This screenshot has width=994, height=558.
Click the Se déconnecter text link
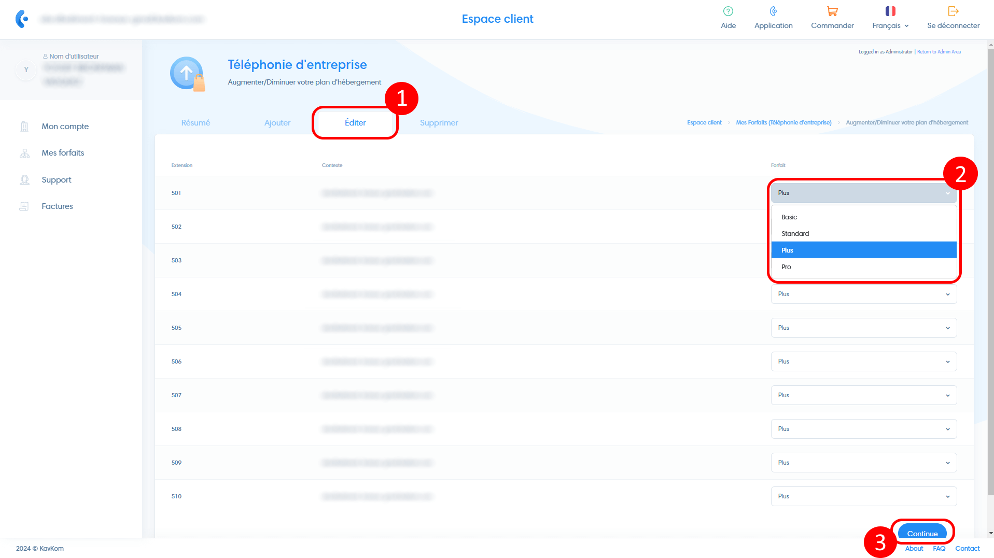point(953,26)
